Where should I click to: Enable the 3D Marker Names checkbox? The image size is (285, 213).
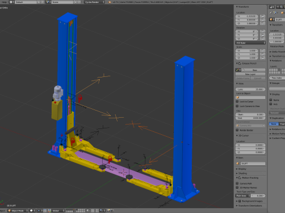[237, 188]
